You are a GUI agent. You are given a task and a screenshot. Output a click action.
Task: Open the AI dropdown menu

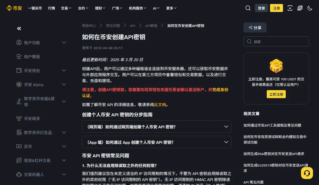click(x=156, y=8)
